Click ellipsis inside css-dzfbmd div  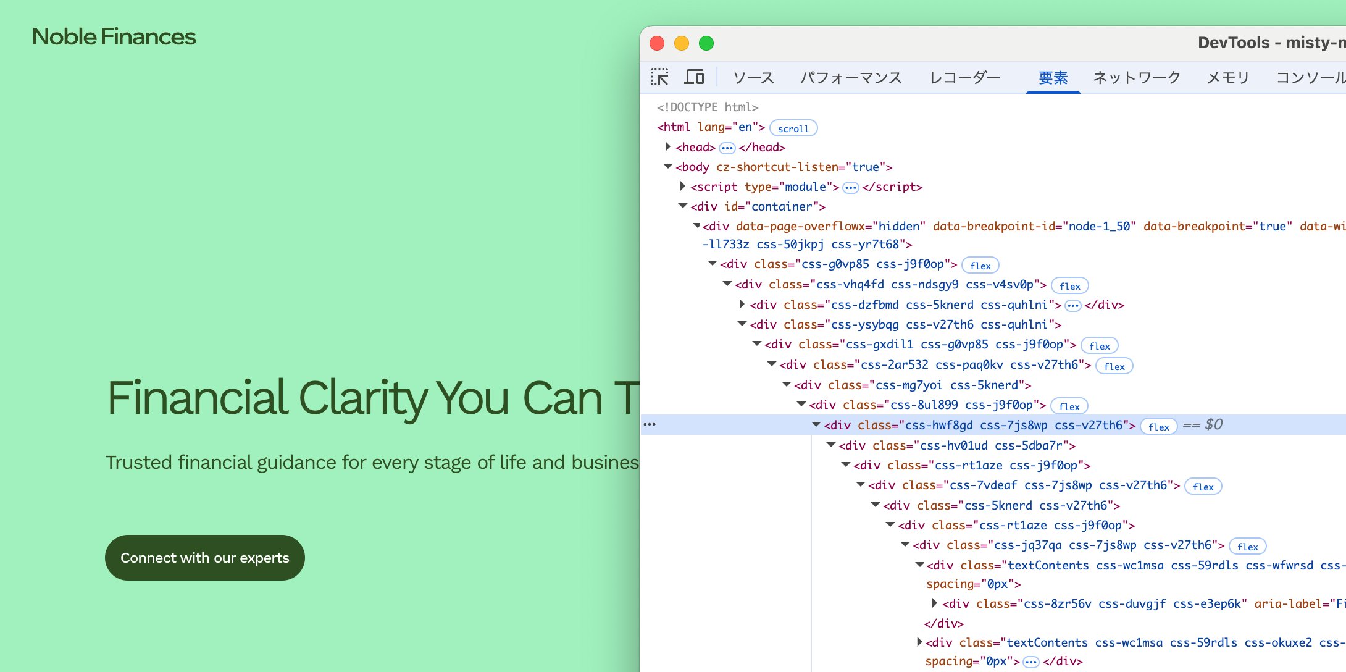pos(1073,306)
